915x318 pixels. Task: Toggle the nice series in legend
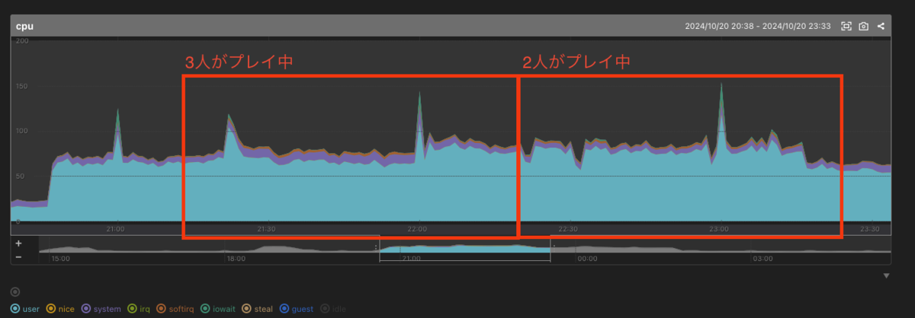[x=61, y=309]
